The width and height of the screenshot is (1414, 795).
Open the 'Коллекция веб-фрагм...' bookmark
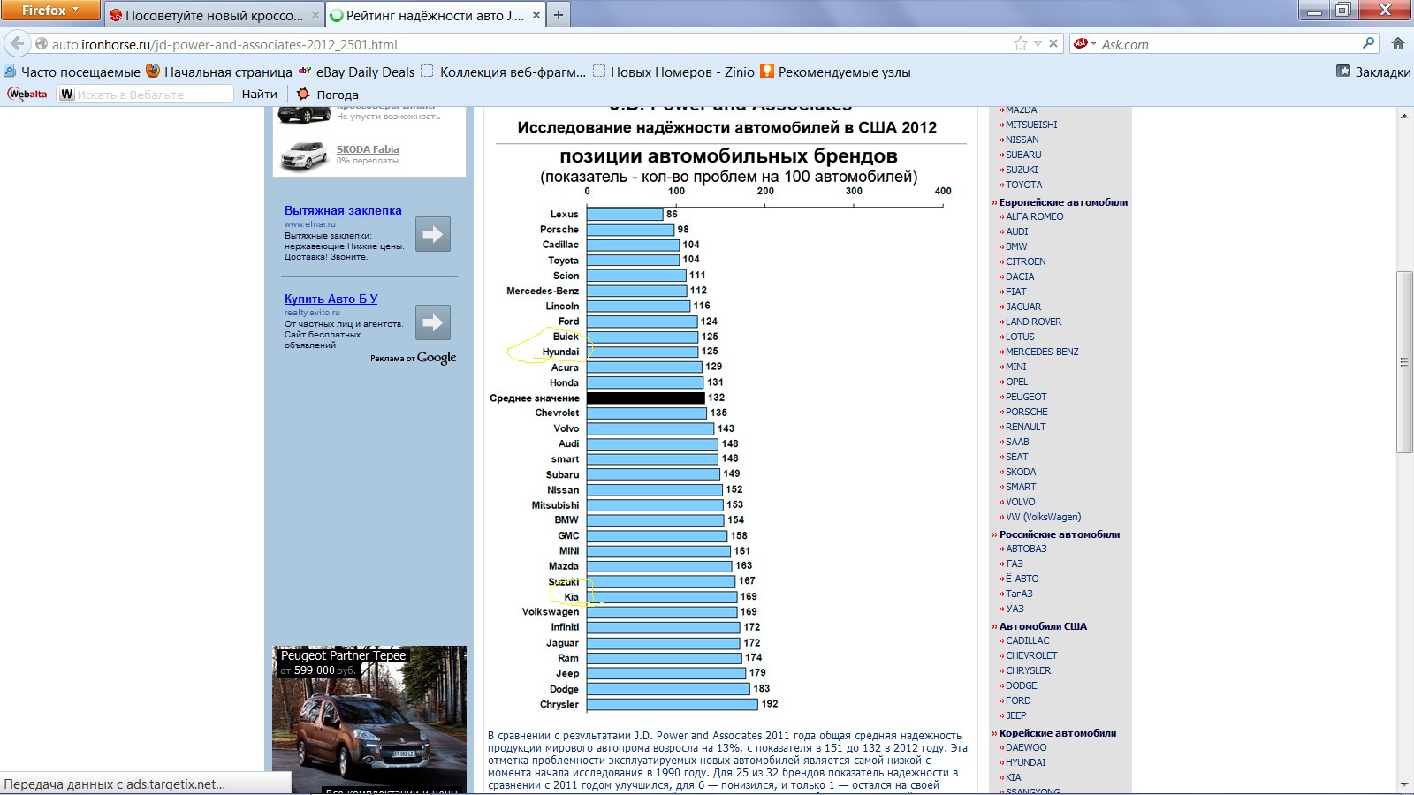click(503, 72)
